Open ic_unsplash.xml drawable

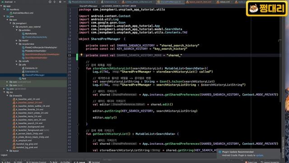[x=22, y=140]
